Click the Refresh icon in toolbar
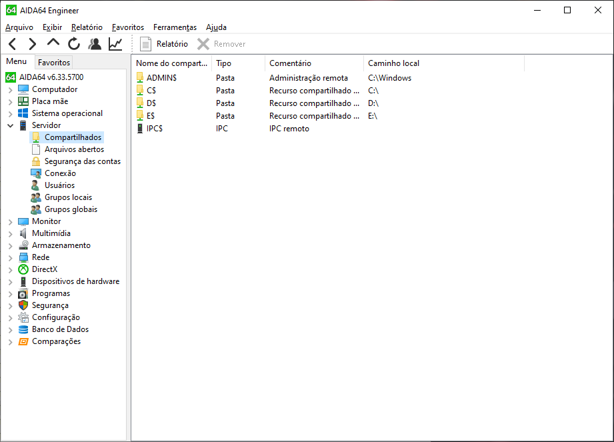This screenshot has height=442, width=614. [74, 44]
